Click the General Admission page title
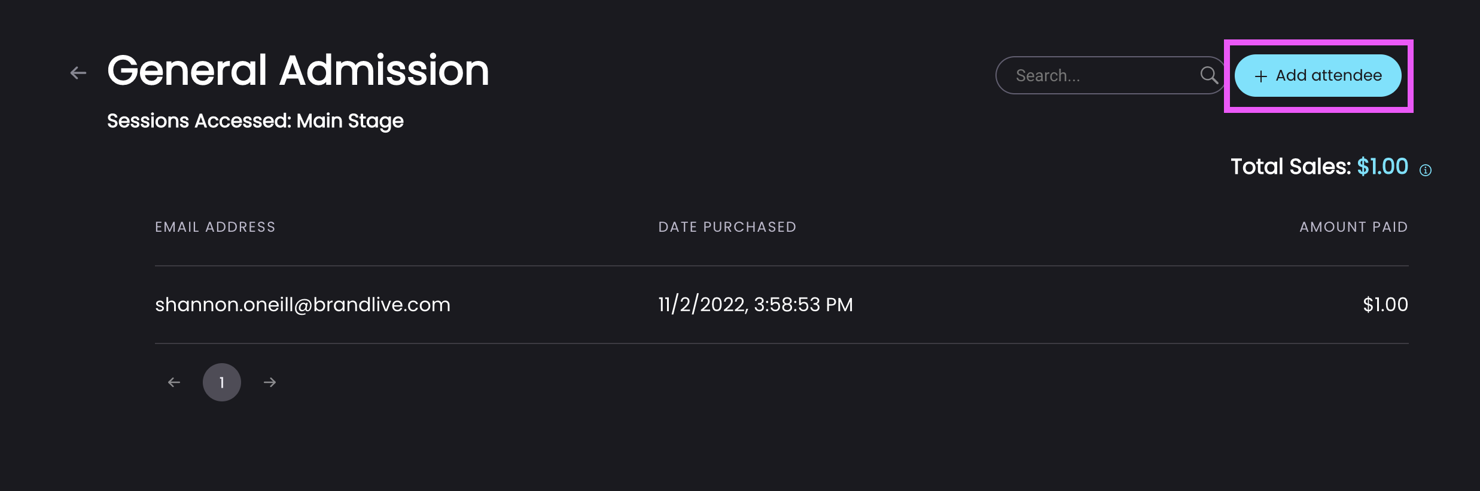Image resolution: width=1480 pixels, height=491 pixels. coord(298,70)
